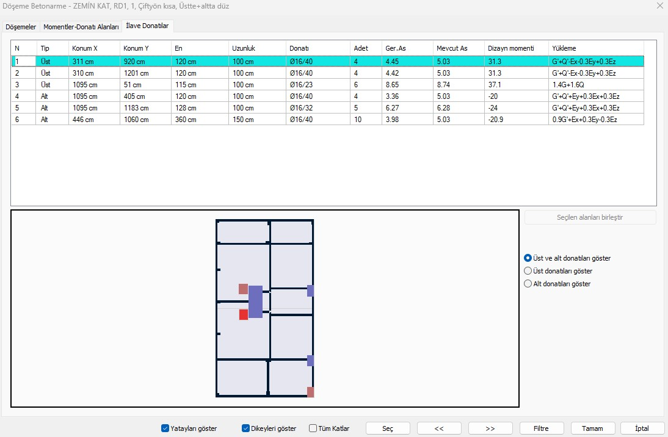Screen dimensions: 668x437
Task: Switch to the Döşemeler tab
Action: [21, 27]
